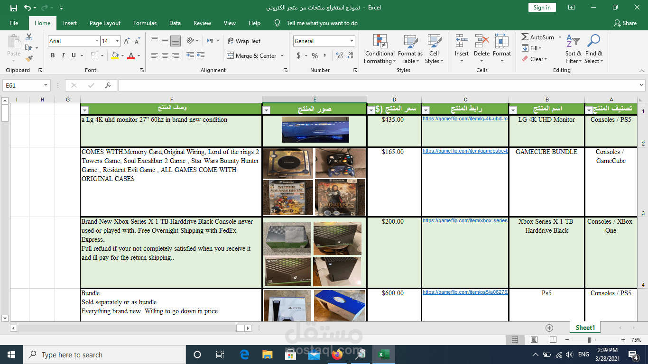
Task: Open the Data ribbon tab
Action: pos(175,23)
